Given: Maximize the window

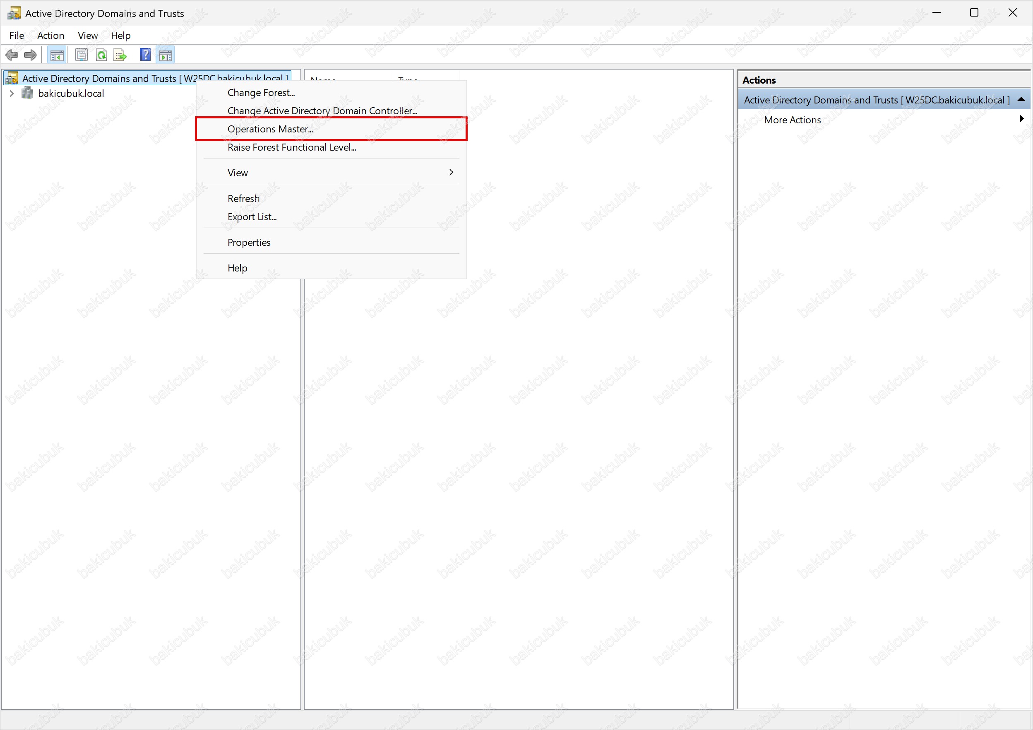Looking at the screenshot, I should [974, 12].
